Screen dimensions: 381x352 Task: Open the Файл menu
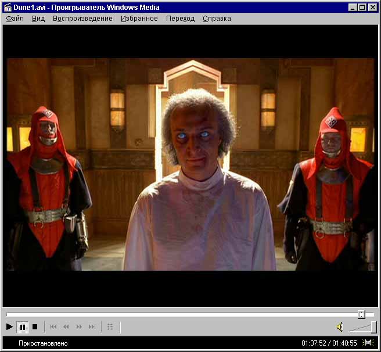tap(15, 19)
